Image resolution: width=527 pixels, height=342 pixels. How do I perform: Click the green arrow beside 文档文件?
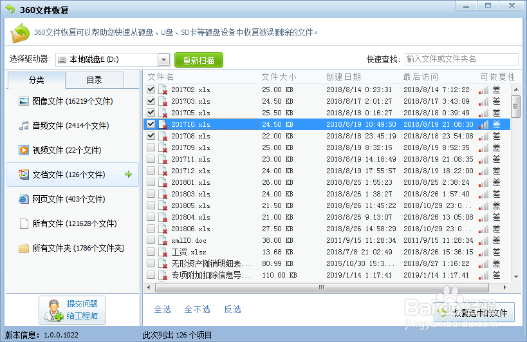(x=129, y=174)
